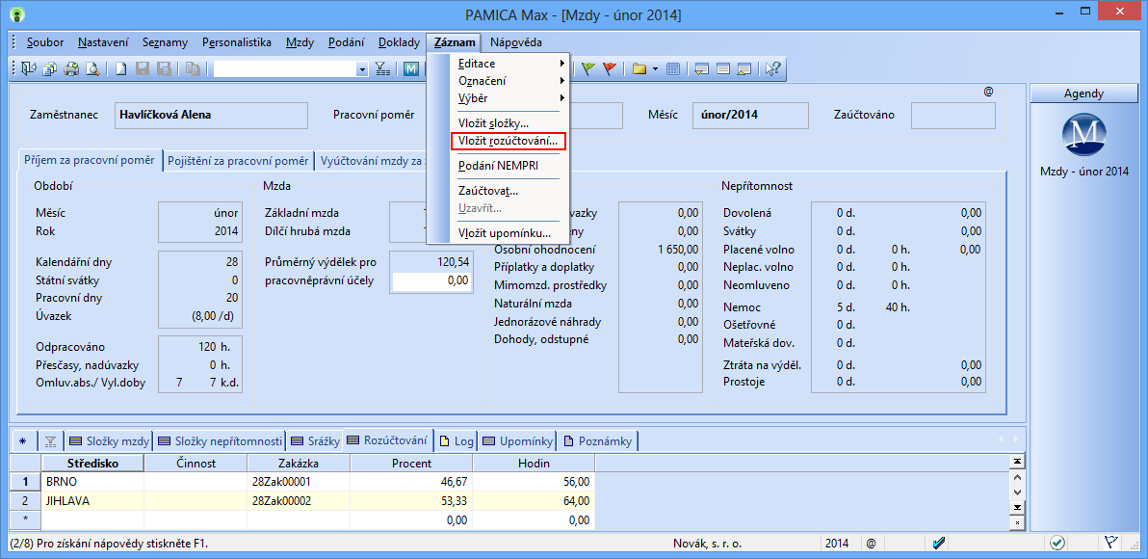
Task: Click the Agendy panel header button
Action: [x=1084, y=93]
